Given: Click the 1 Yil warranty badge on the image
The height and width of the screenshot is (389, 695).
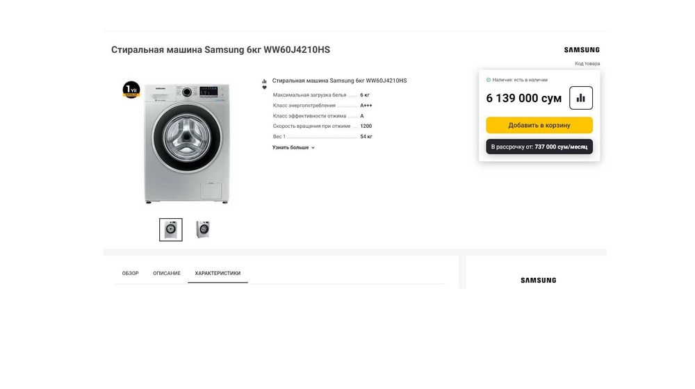Looking at the screenshot, I should [131, 90].
